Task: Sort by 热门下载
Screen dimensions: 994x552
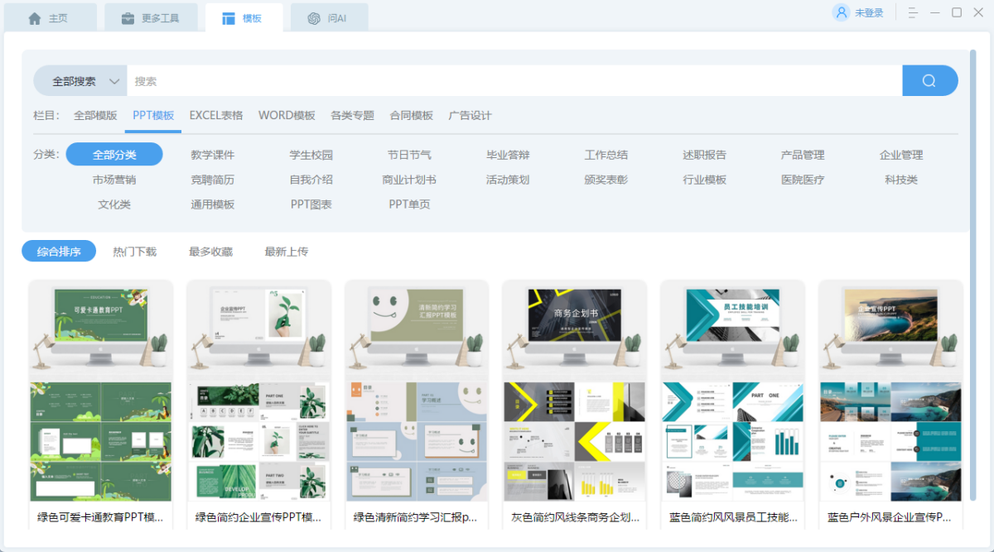Action: click(x=135, y=252)
